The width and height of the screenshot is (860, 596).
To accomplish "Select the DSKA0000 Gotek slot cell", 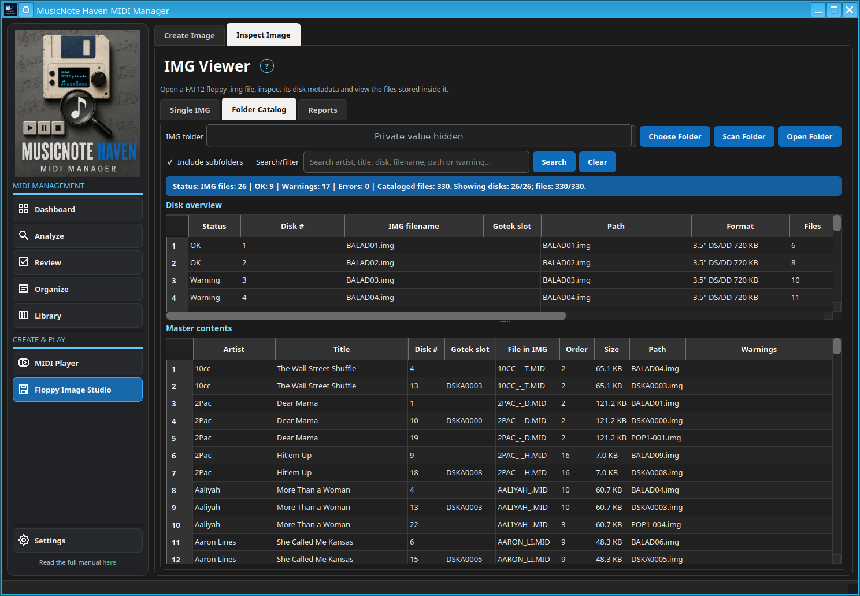I will (470, 420).
